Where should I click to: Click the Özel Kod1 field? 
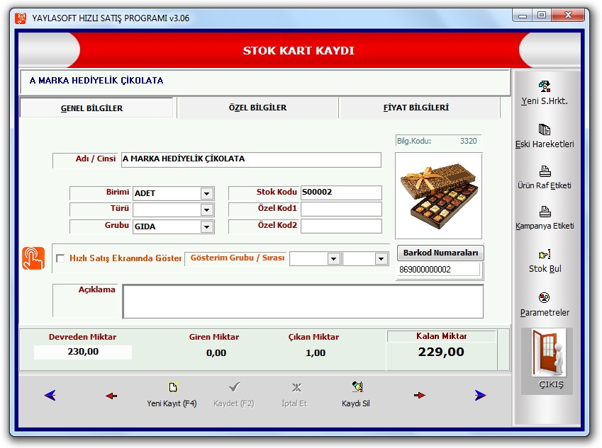[x=341, y=209]
